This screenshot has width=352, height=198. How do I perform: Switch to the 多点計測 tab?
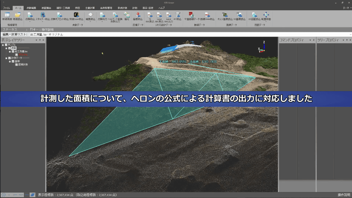click(122, 8)
